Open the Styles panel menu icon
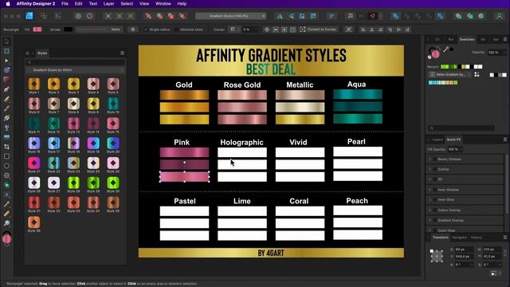Viewport: 510px width, 287px height. click(x=122, y=53)
